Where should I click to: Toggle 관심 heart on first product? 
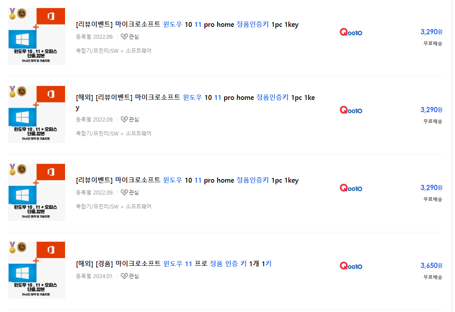point(130,37)
